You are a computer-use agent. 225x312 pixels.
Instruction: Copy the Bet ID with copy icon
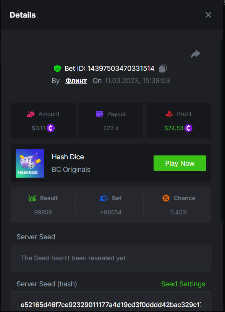point(163,69)
